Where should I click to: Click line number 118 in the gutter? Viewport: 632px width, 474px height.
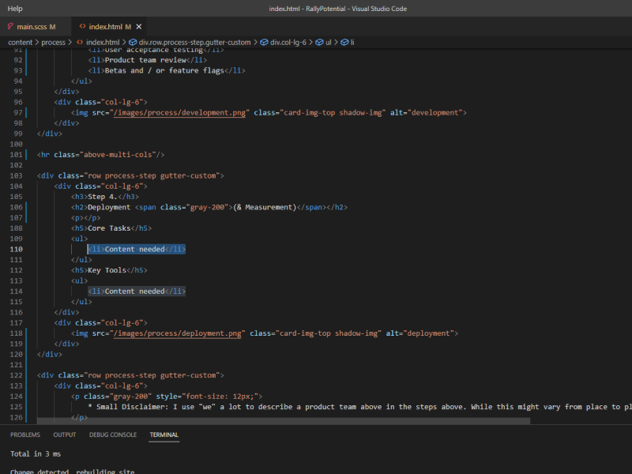click(16, 333)
